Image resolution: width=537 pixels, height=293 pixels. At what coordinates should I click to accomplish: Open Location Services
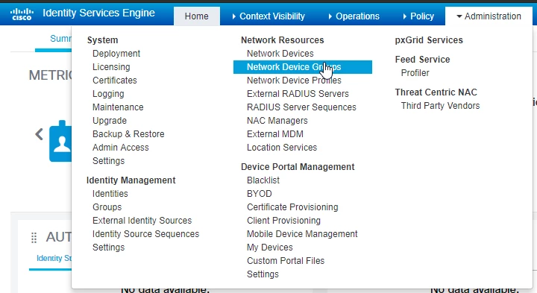282,147
